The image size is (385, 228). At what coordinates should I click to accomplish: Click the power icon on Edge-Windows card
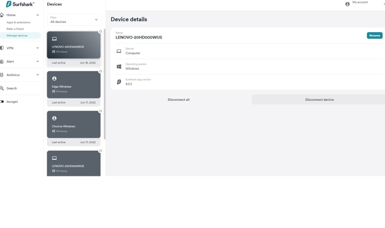tap(100, 71)
